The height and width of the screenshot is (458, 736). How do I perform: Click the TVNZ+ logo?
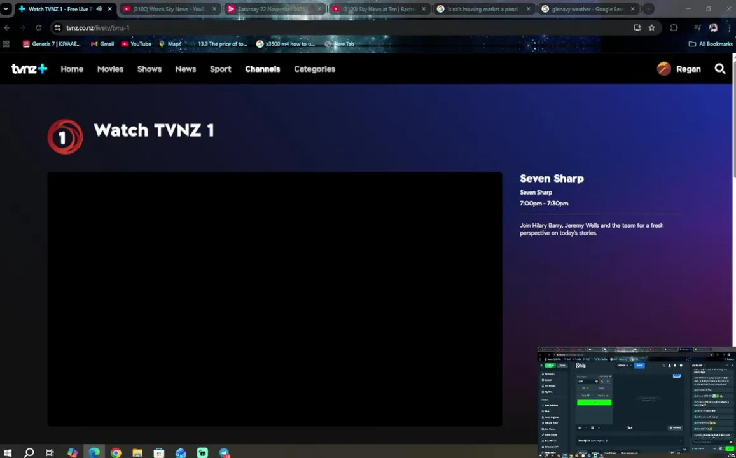[x=29, y=69]
